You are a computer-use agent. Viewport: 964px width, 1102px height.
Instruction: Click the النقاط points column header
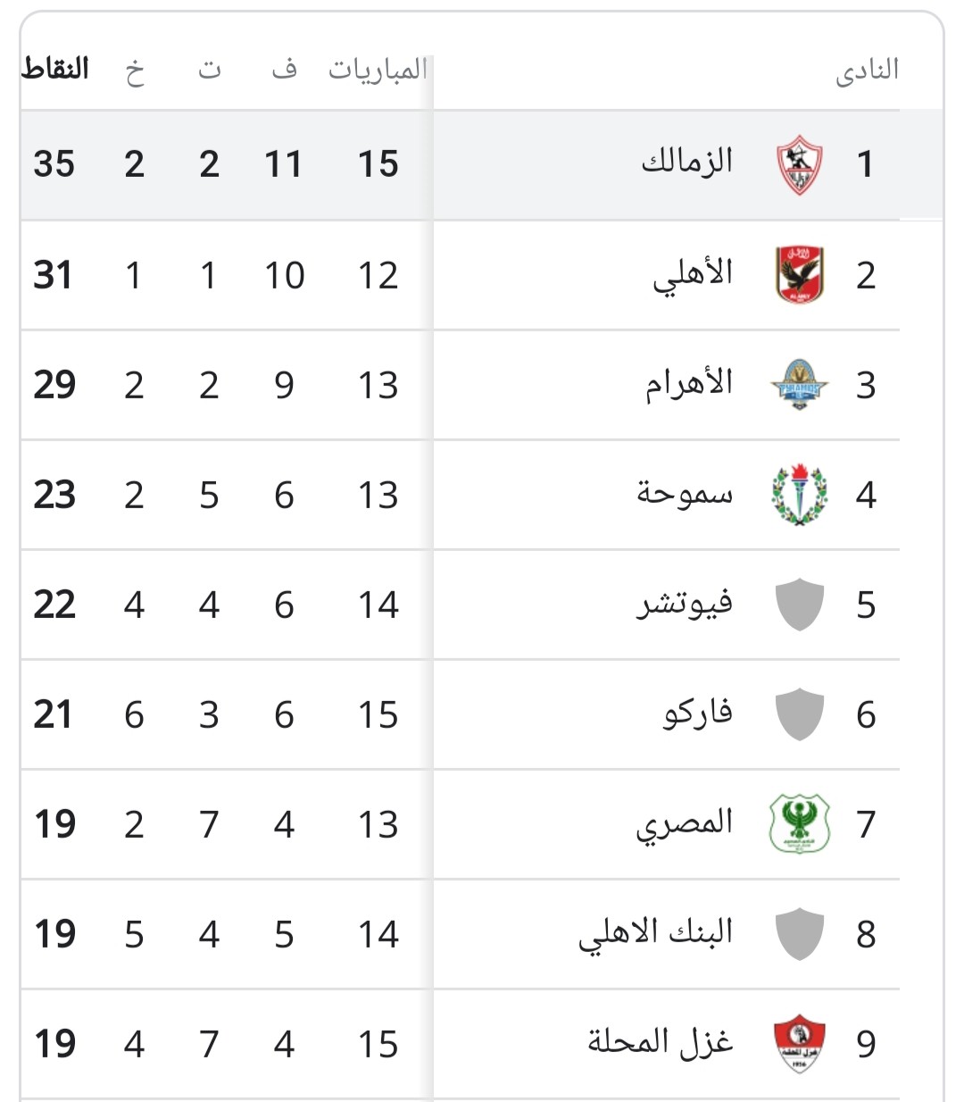click(x=55, y=70)
